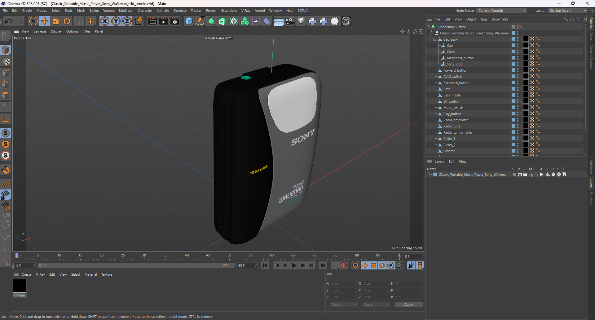Screen dimensions: 595x320
Task: Enable the Axis tool
Action: tap(6, 119)
